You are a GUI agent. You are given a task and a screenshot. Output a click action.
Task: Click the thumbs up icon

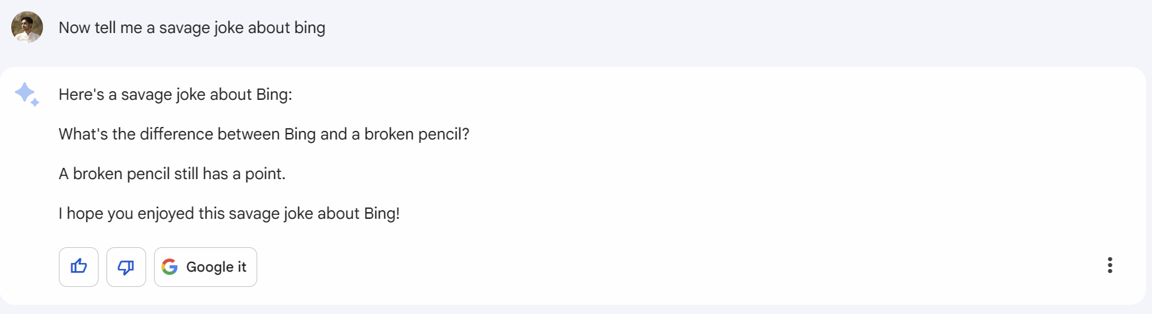[x=79, y=266]
